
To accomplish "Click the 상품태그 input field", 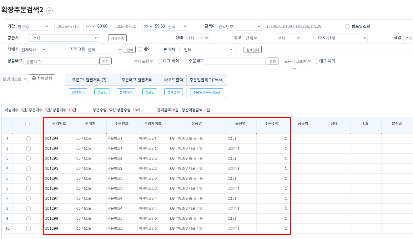I will pyautogui.click(x=61, y=62).
